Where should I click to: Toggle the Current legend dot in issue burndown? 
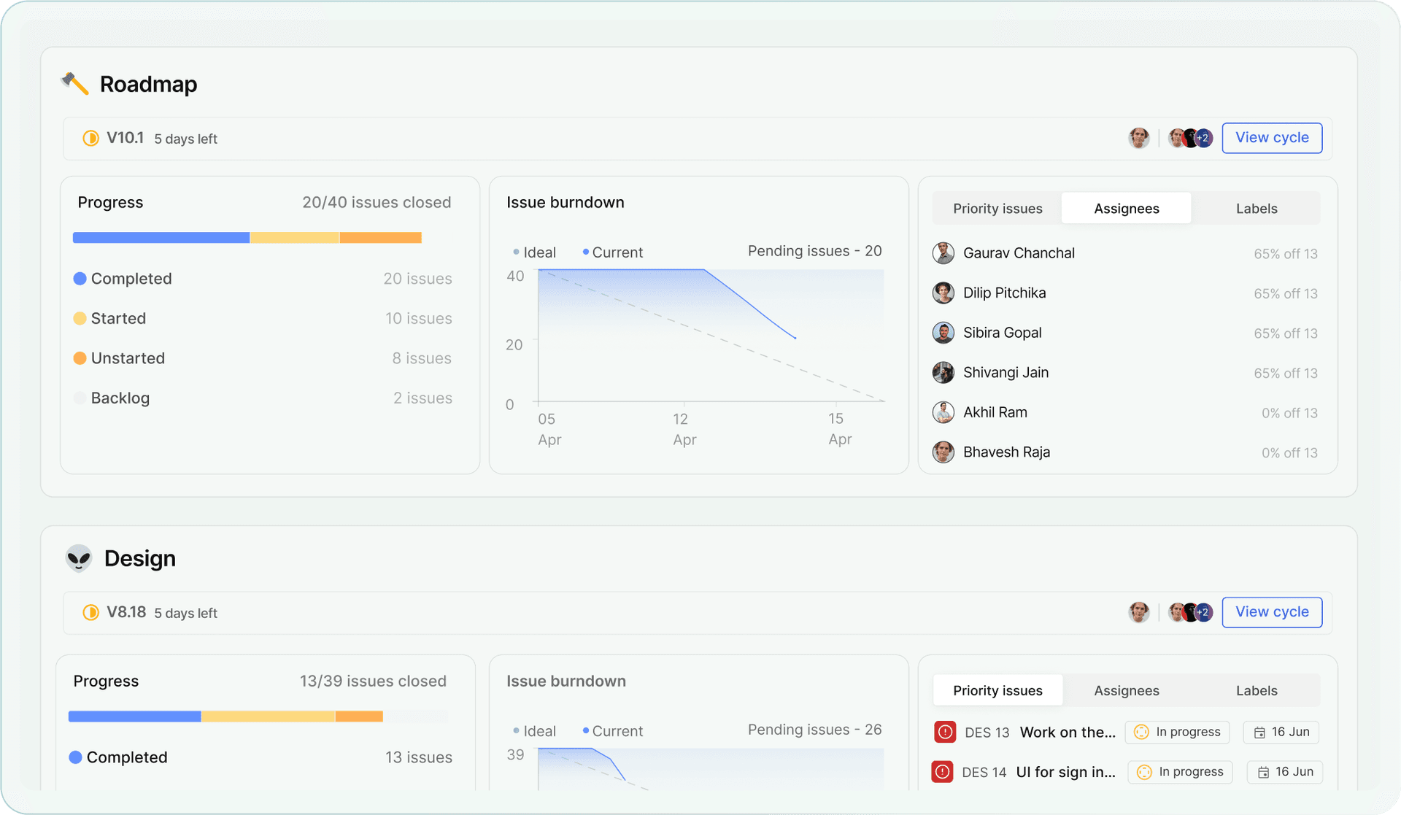[x=585, y=252]
